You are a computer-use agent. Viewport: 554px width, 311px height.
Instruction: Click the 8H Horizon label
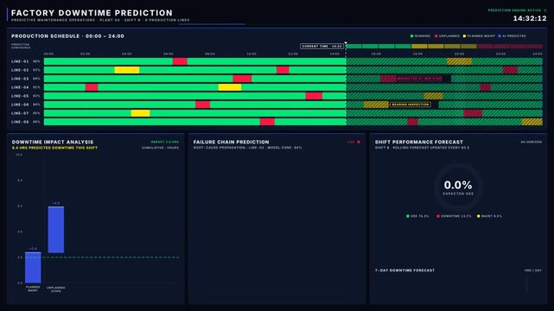click(531, 142)
